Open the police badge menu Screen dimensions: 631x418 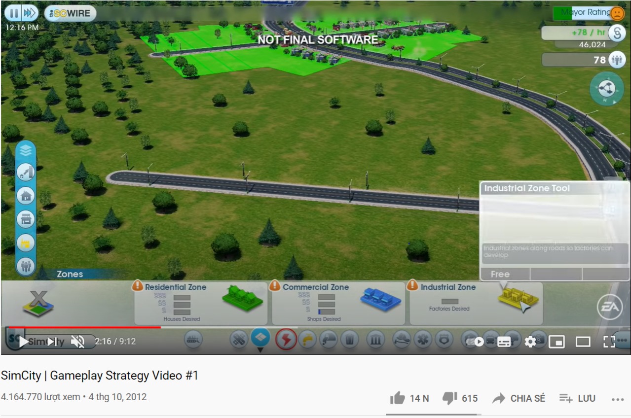coord(444,340)
